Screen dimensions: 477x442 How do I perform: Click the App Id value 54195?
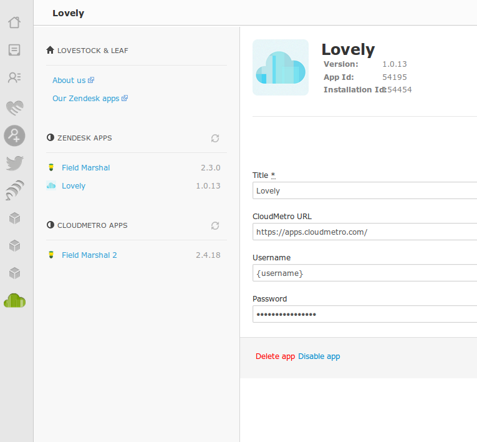tap(395, 77)
